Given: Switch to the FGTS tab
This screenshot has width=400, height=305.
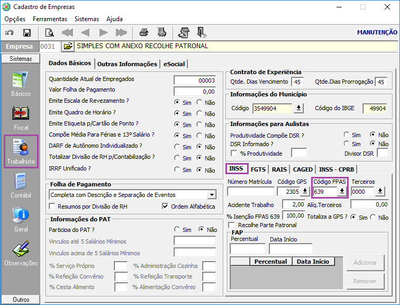Looking at the screenshot, I should coord(258,169).
